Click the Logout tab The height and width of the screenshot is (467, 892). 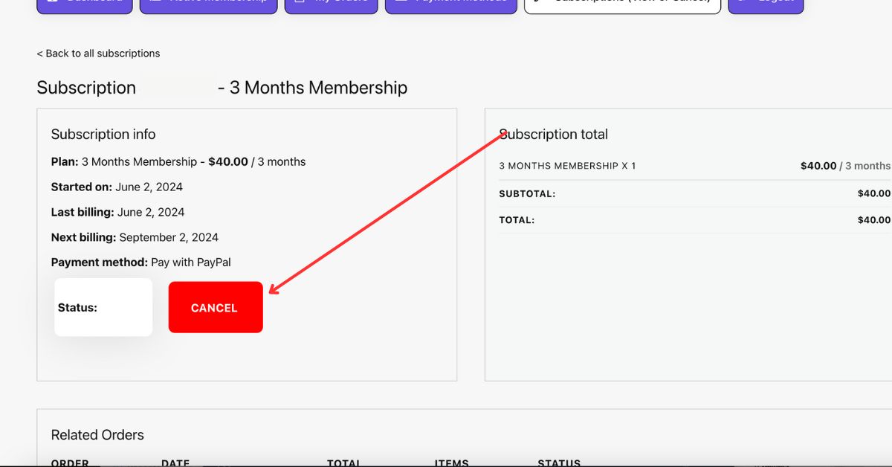[766, 4]
